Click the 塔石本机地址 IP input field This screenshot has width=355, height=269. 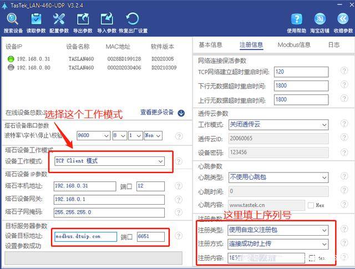(85, 186)
